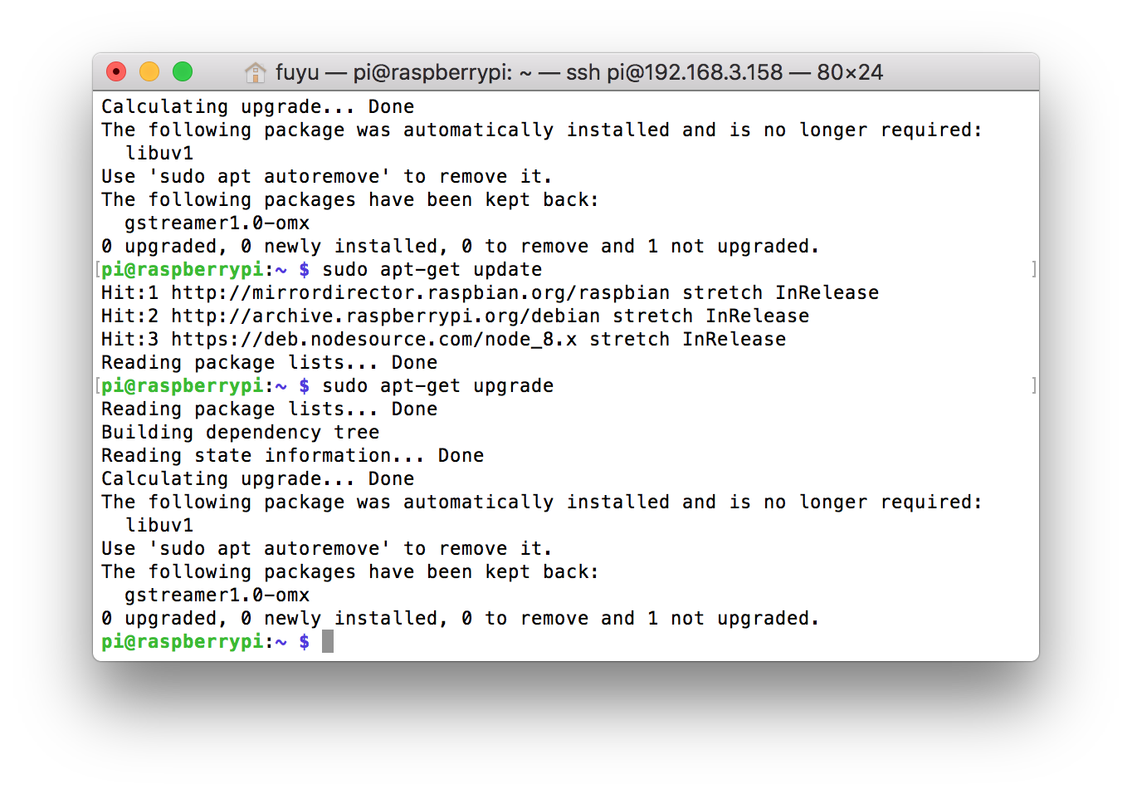Click the right bracket mark beside the apt-get update line
The image size is (1132, 794).
[1033, 269]
